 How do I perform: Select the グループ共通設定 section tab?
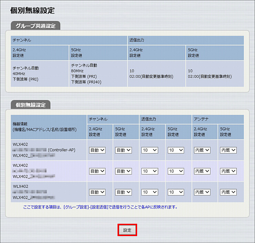point(35,26)
